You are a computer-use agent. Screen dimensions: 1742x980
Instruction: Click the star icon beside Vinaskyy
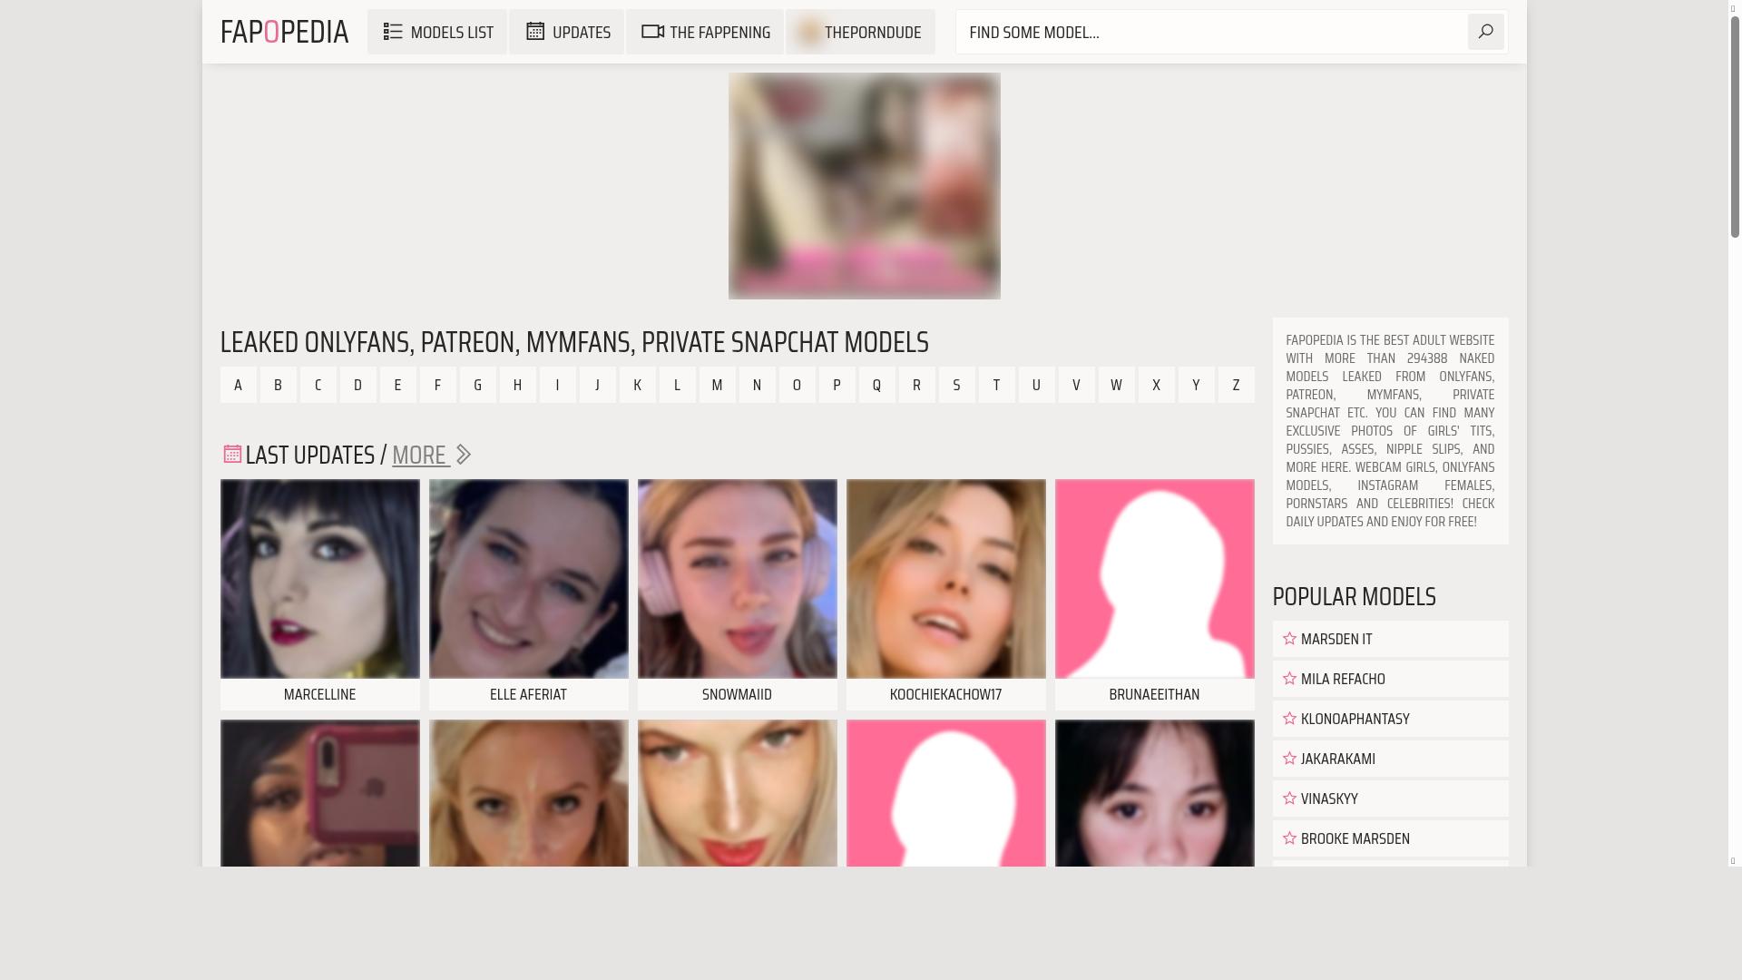(1289, 799)
